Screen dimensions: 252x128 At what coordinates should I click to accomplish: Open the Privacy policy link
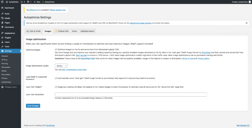click(203, 58)
